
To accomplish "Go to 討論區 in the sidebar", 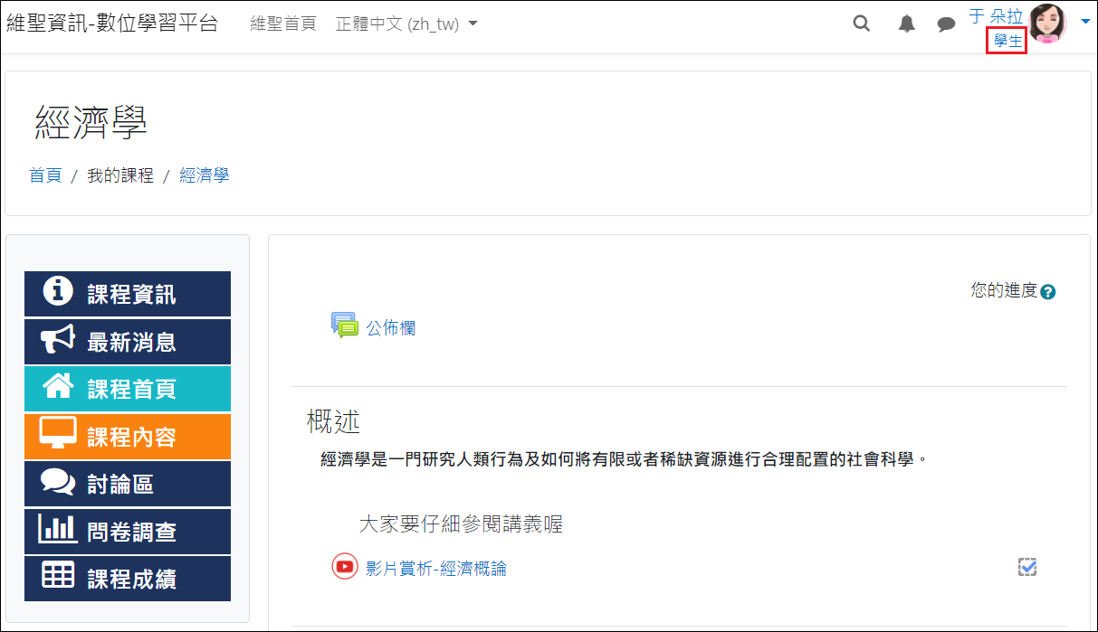I will coord(128,485).
